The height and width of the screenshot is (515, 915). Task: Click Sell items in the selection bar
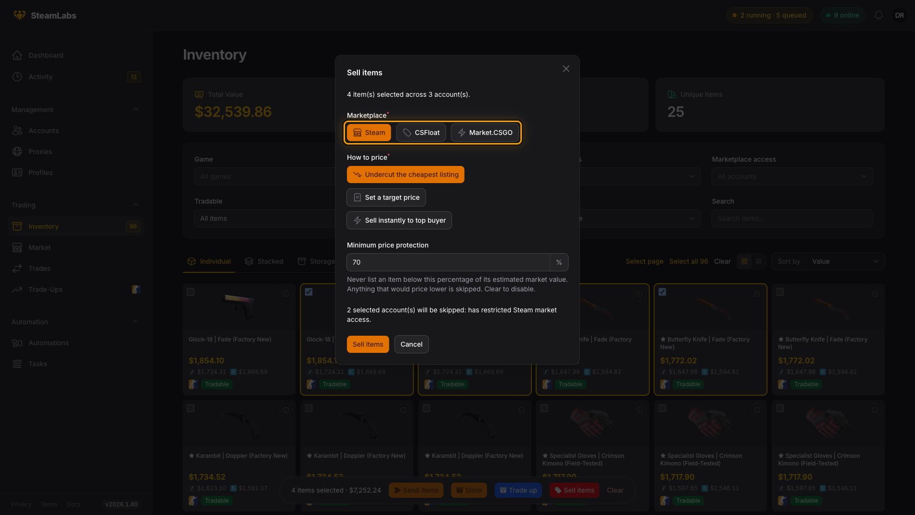click(574, 490)
